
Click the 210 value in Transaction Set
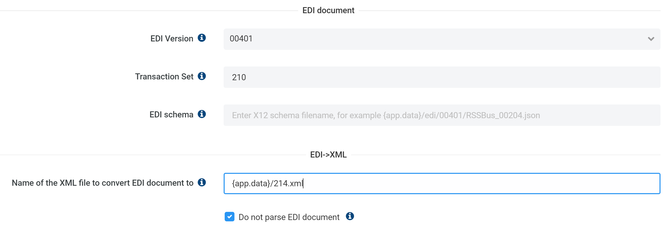[239, 77]
